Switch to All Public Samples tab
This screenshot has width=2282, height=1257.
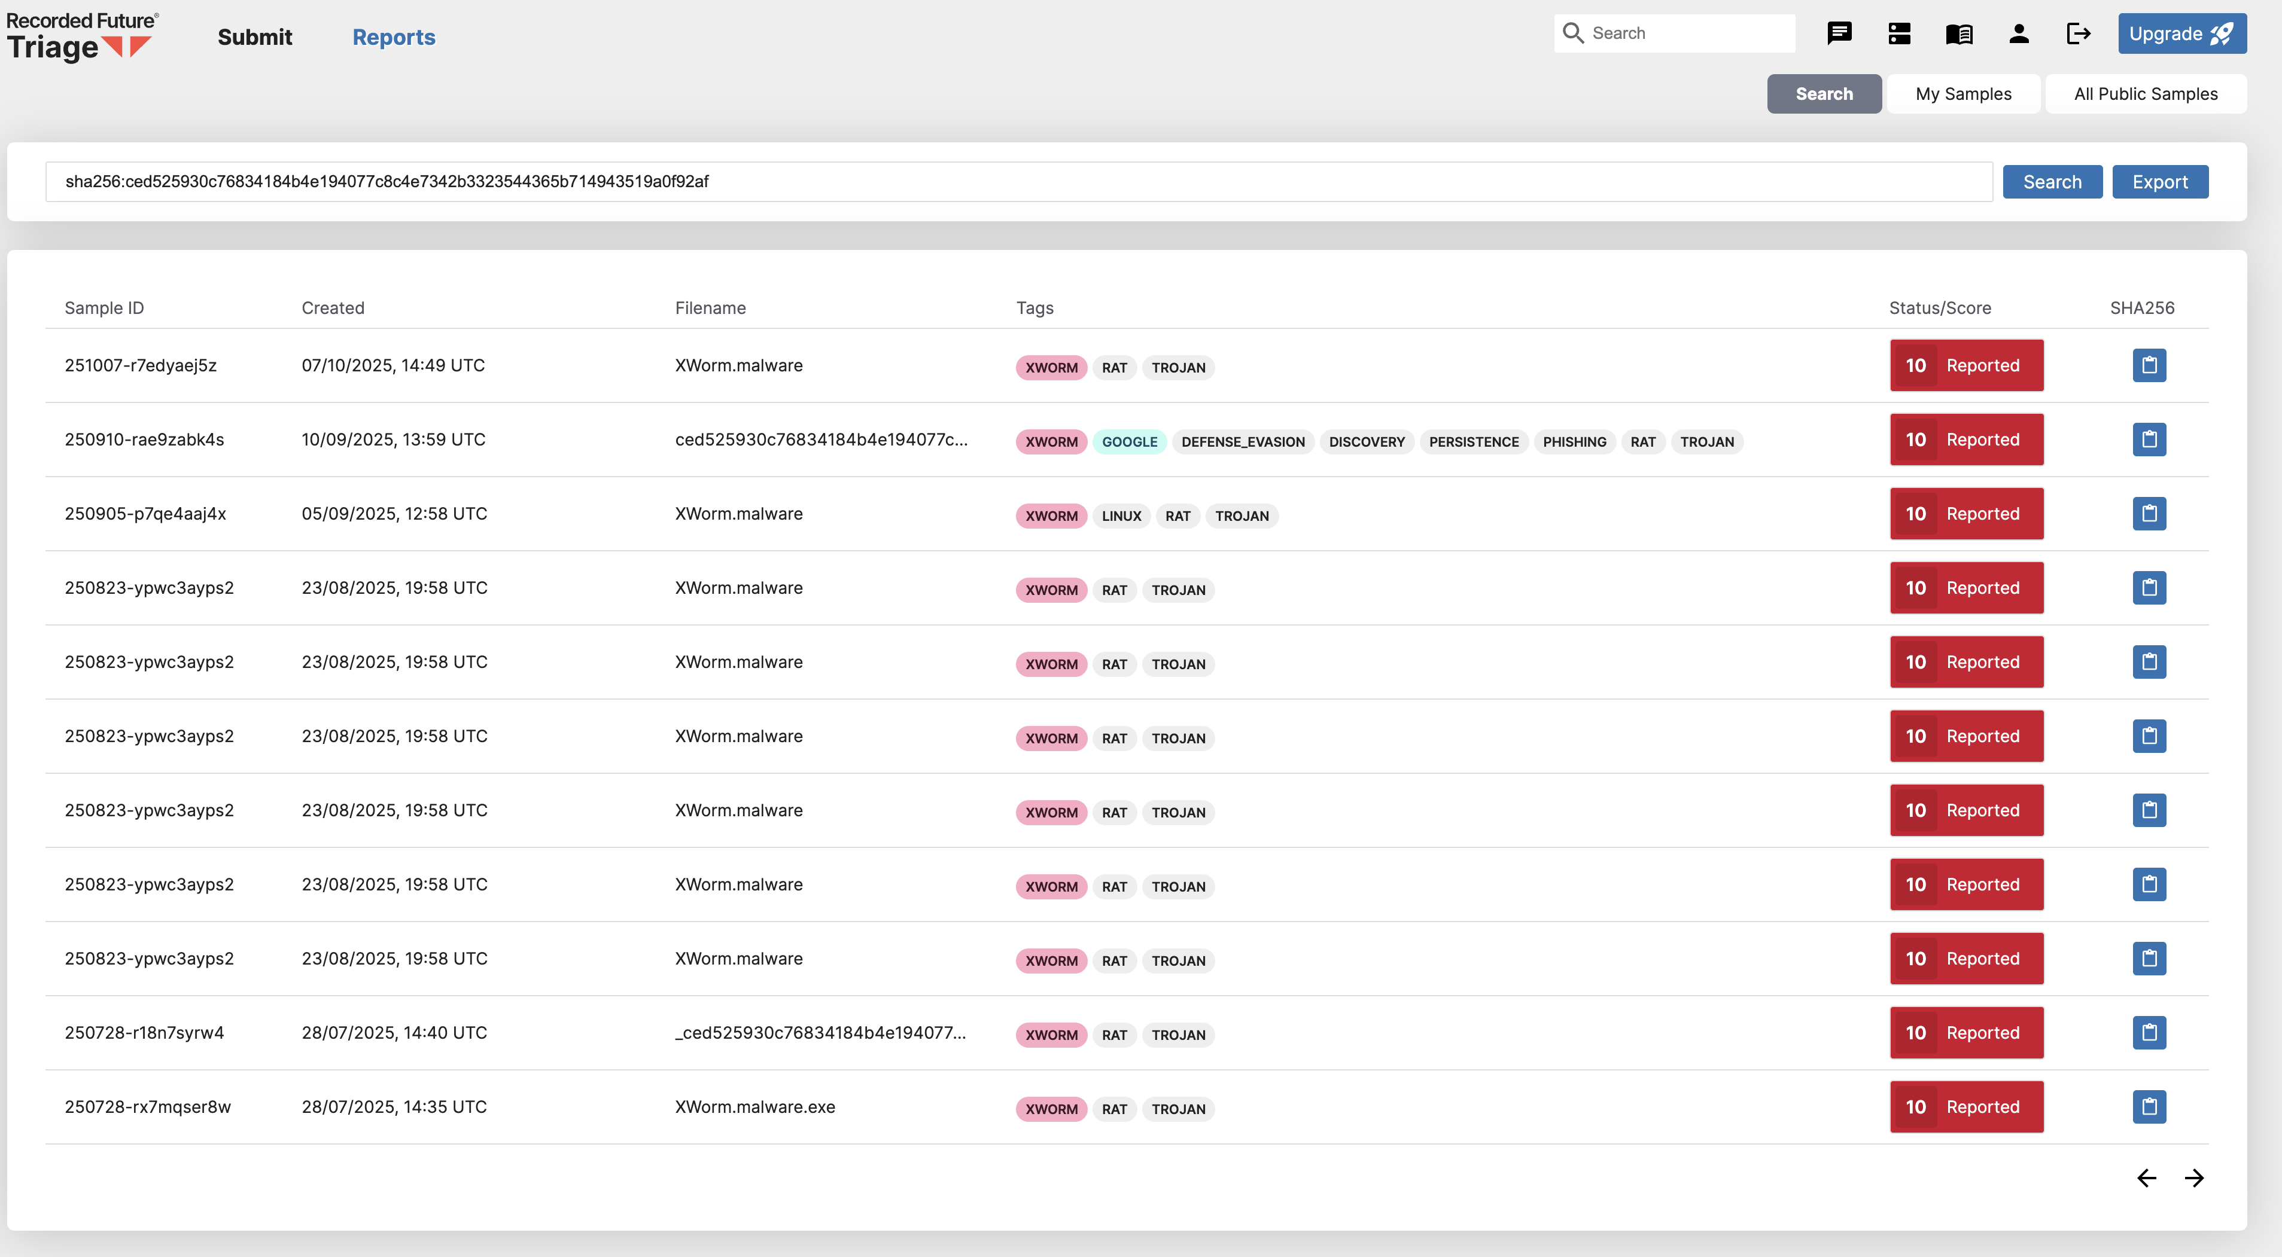[x=2145, y=94]
